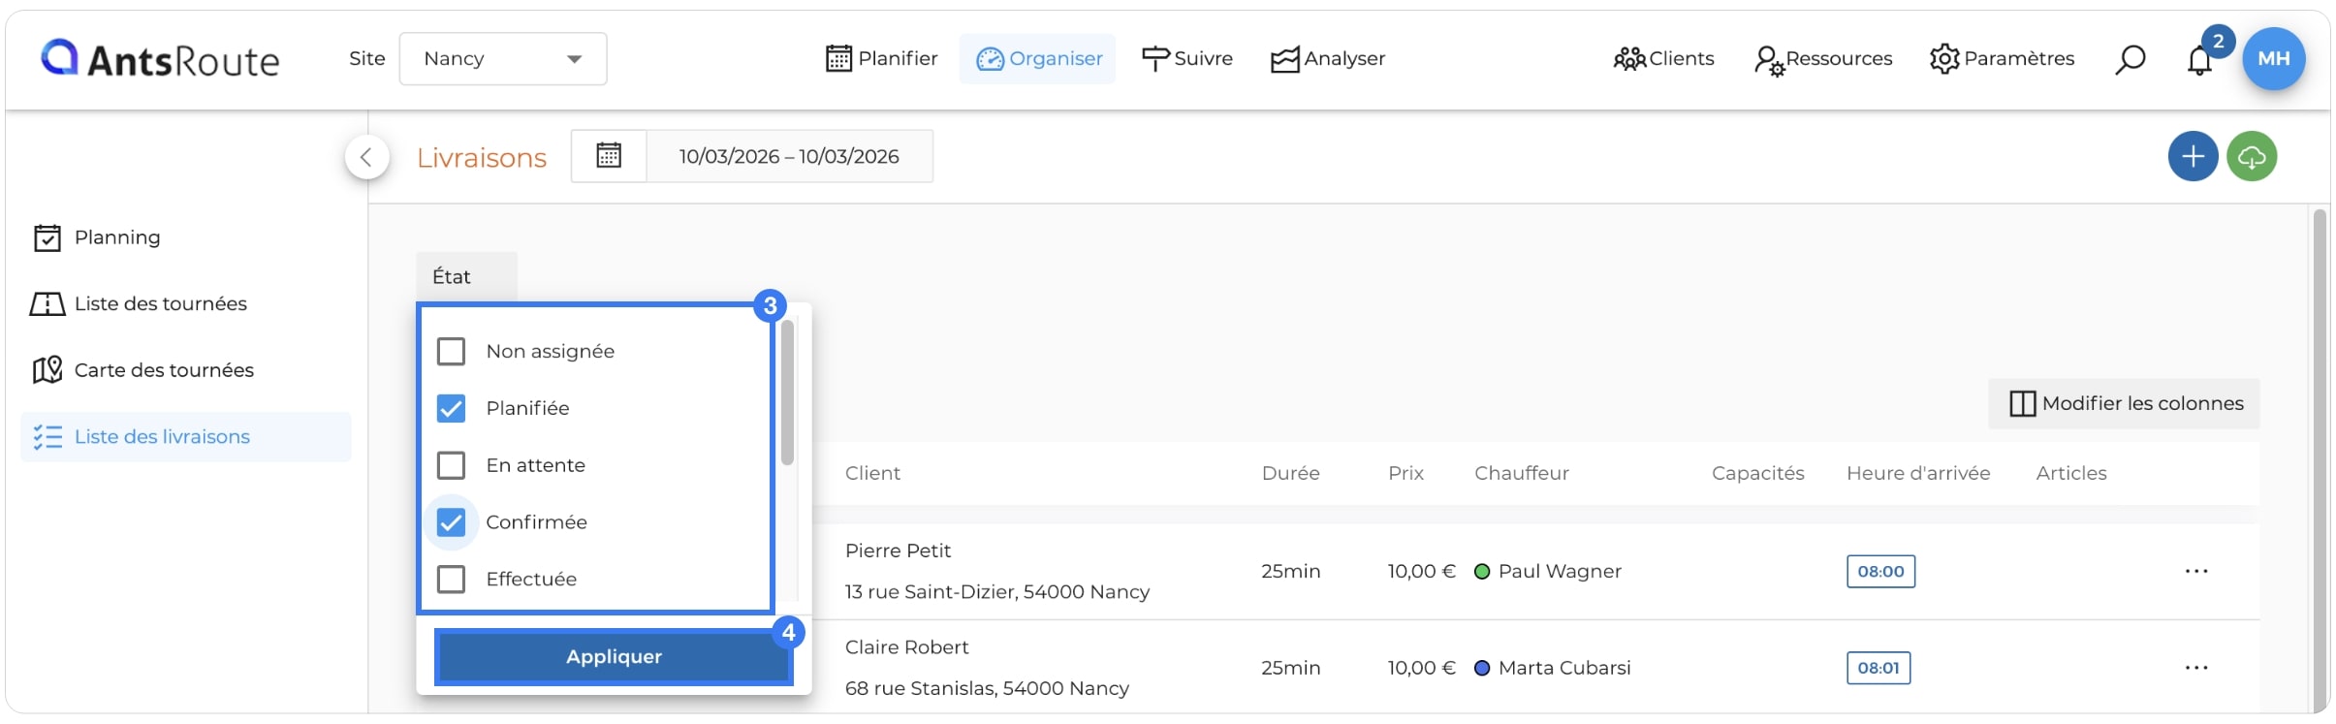Click the Livraisons page title
The width and height of the screenshot is (2336, 724).
(482, 158)
